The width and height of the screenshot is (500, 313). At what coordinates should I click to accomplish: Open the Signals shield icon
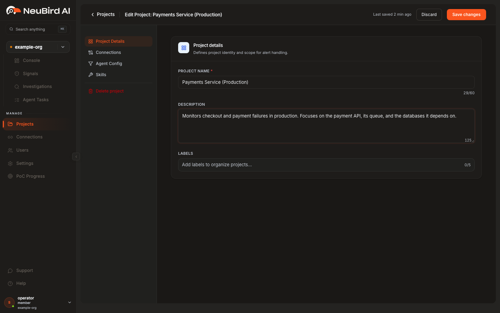pyautogui.click(x=17, y=74)
